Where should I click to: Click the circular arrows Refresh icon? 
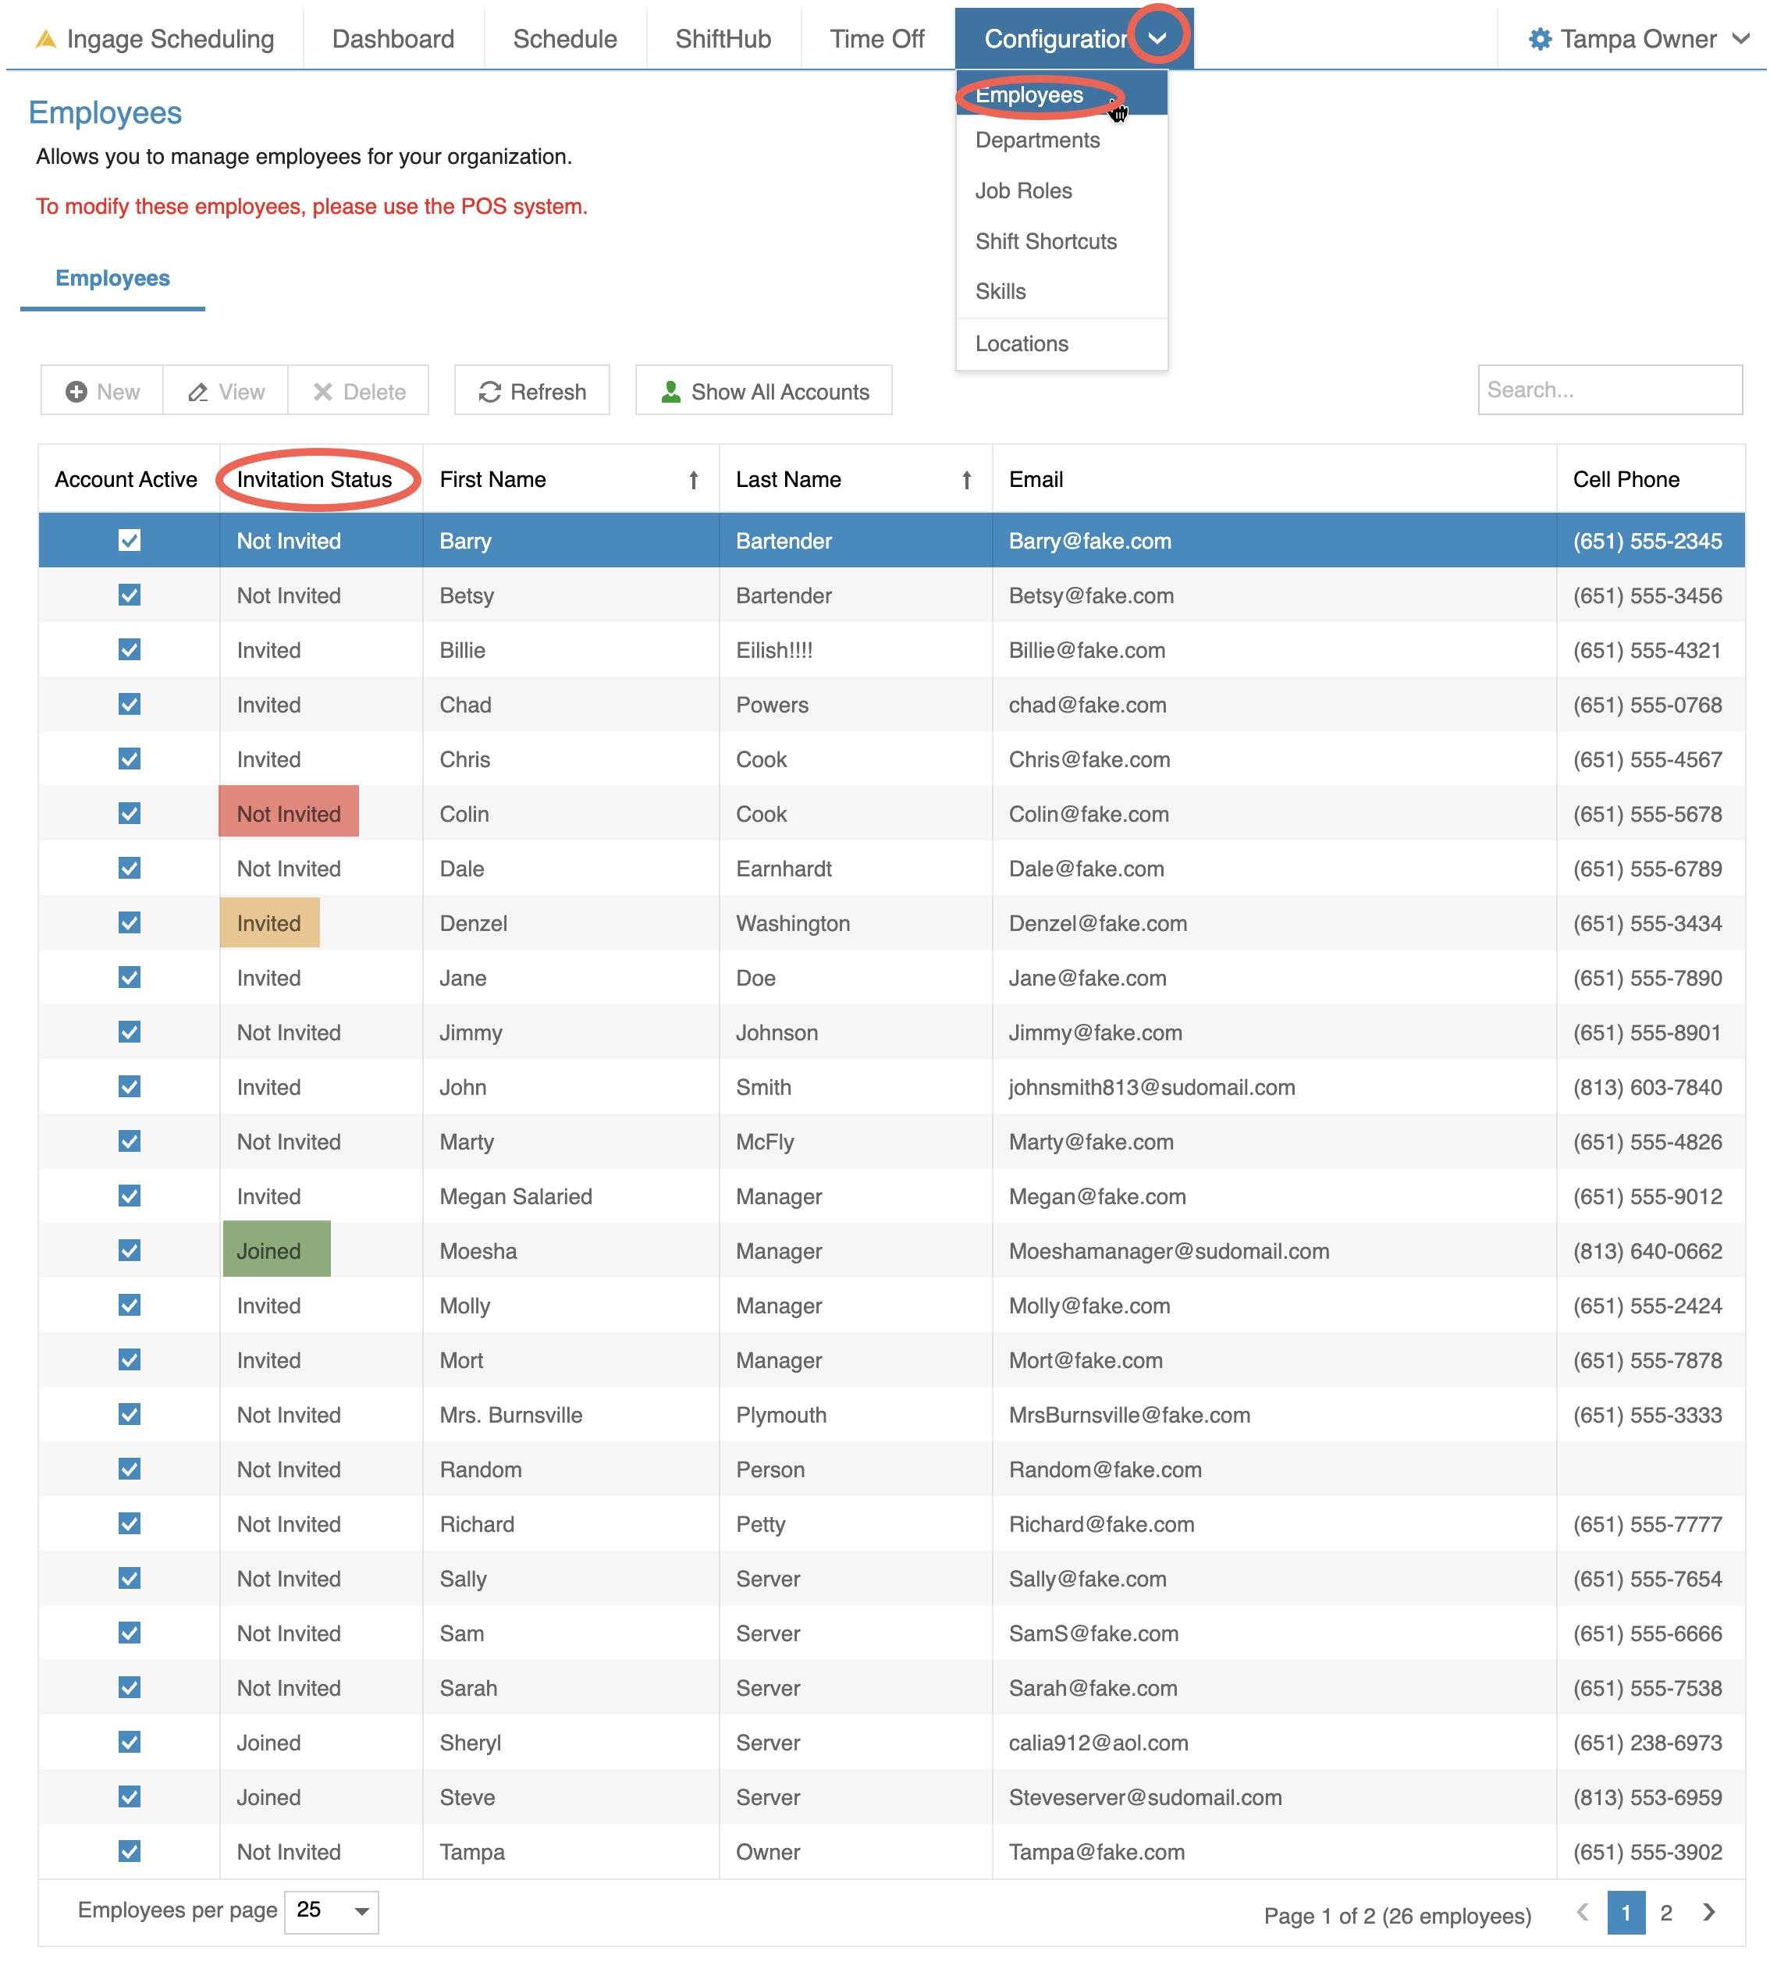(x=490, y=392)
